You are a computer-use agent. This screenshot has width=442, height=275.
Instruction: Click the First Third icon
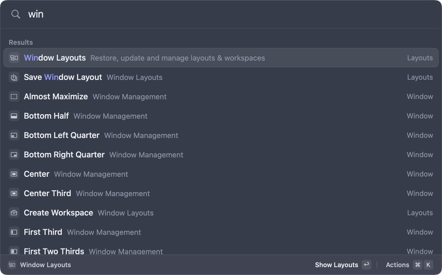coord(14,232)
